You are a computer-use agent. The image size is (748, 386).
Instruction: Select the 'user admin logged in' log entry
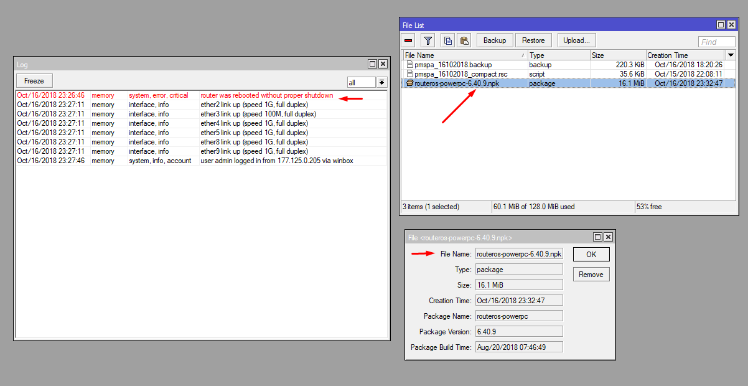coord(201,161)
